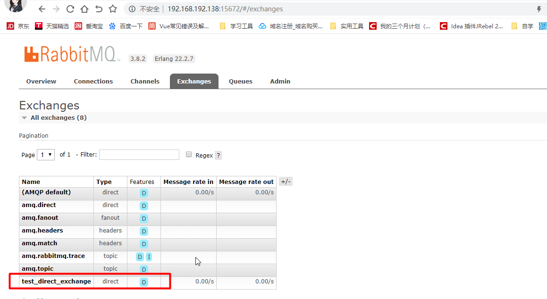This screenshot has width=547, height=299.
Task: Open the amq.match exchange
Action: [40, 243]
